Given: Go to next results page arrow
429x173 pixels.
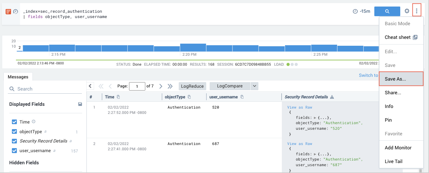Looking at the screenshot, I should [x=161, y=86].
